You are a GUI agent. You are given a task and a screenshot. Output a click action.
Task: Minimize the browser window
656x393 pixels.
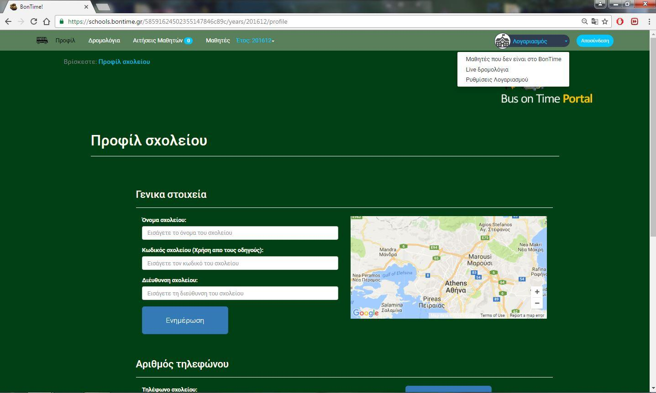pyautogui.click(x=616, y=4)
